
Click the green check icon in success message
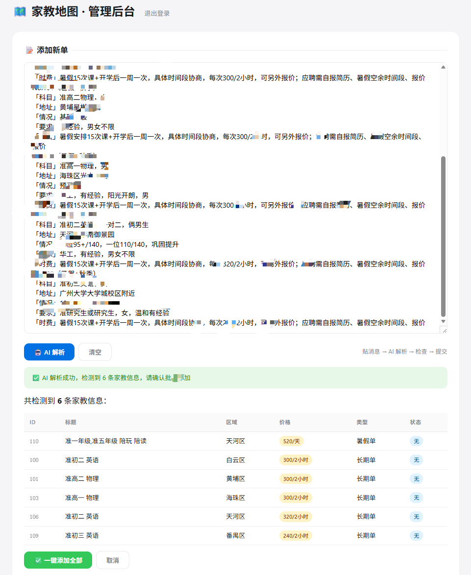click(36, 378)
